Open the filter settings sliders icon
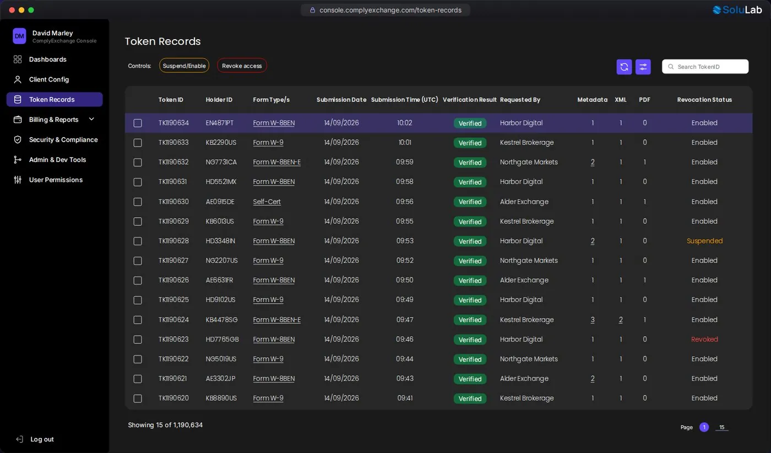Image resolution: width=771 pixels, height=453 pixels. coord(643,67)
